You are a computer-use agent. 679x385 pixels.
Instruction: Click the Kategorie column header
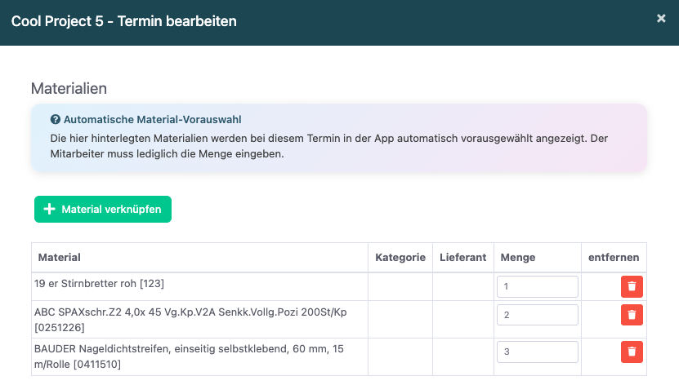tap(400, 257)
